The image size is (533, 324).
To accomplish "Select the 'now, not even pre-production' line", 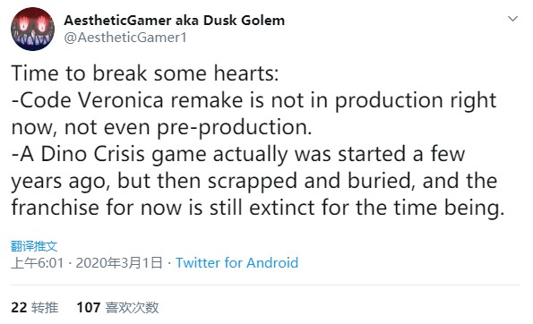I will 161,128.
